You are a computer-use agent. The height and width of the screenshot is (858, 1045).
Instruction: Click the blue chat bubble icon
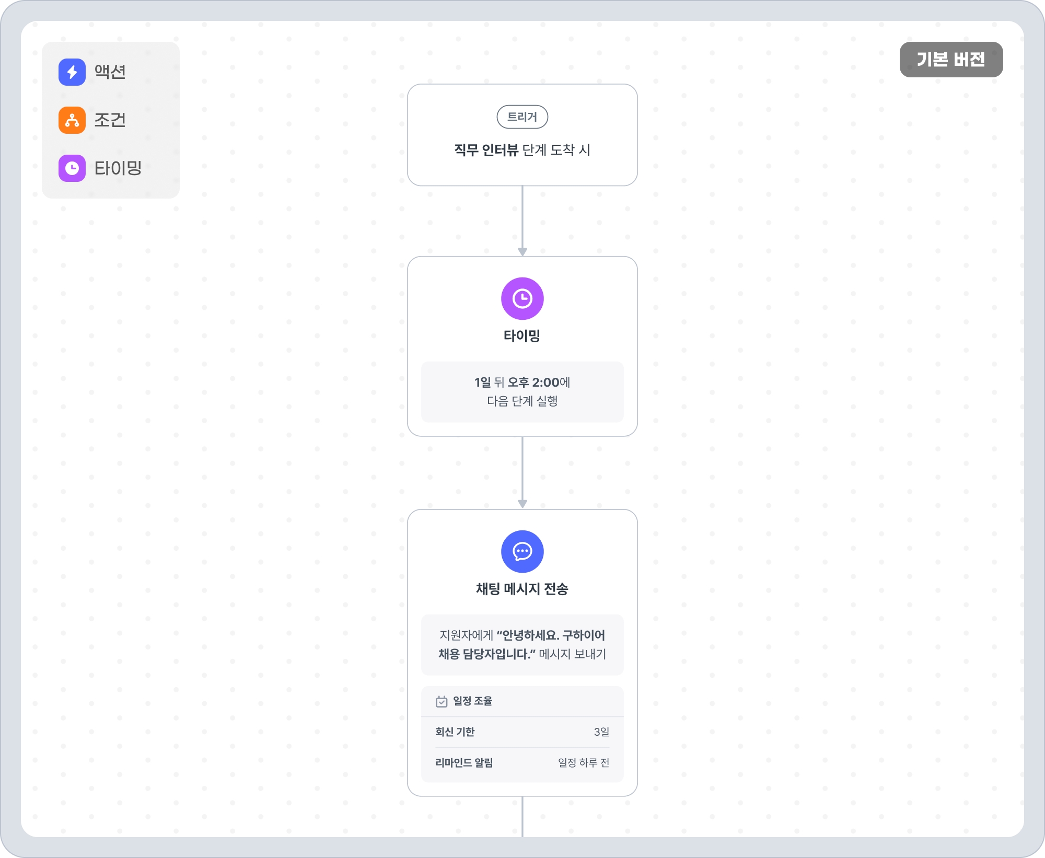coord(522,551)
